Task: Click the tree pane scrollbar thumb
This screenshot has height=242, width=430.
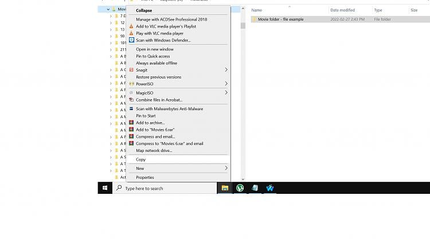Action: [x=243, y=25]
